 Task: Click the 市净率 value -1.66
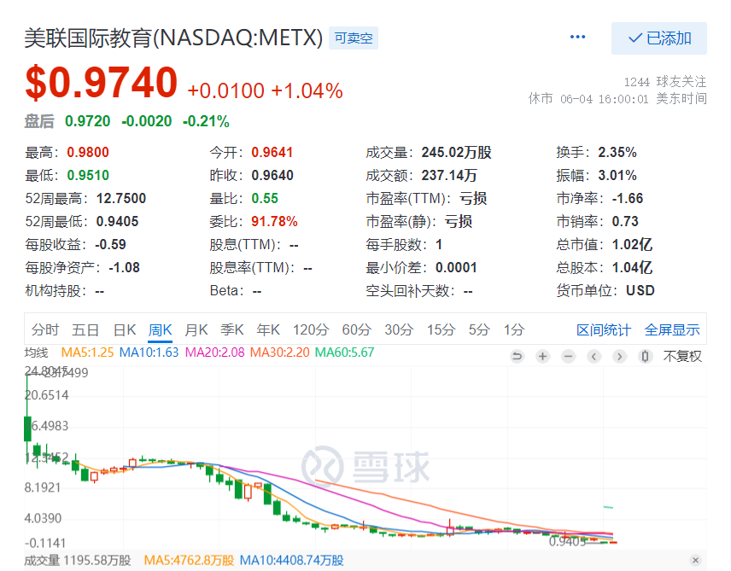coord(628,199)
